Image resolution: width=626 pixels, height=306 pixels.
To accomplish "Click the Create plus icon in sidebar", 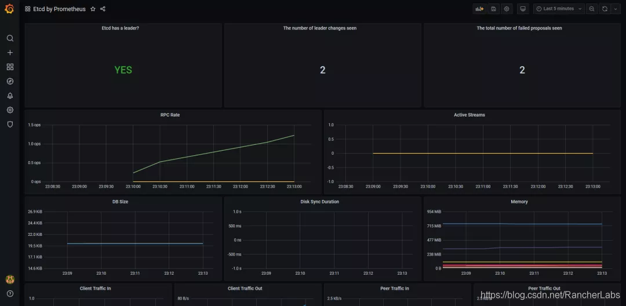I will pyautogui.click(x=10, y=53).
